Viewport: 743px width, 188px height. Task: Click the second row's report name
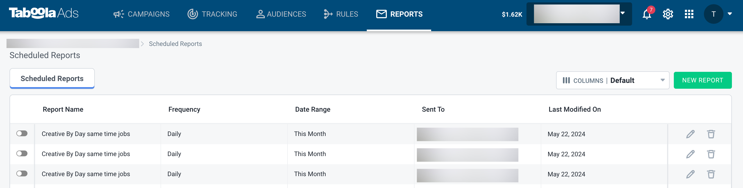pos(86,154)
